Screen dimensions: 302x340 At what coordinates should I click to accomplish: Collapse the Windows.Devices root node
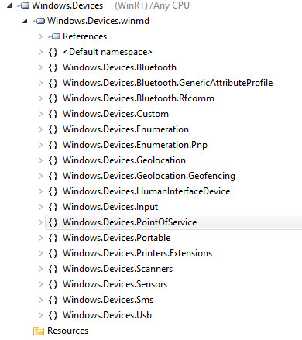pos(9,5)
